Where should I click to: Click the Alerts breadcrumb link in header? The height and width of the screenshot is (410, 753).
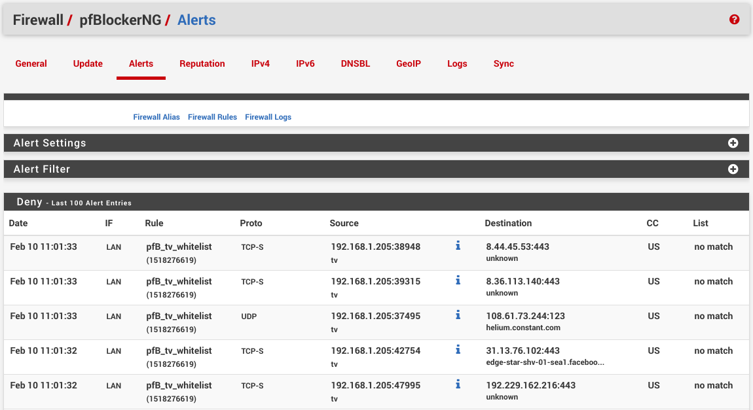click(196, 20)
